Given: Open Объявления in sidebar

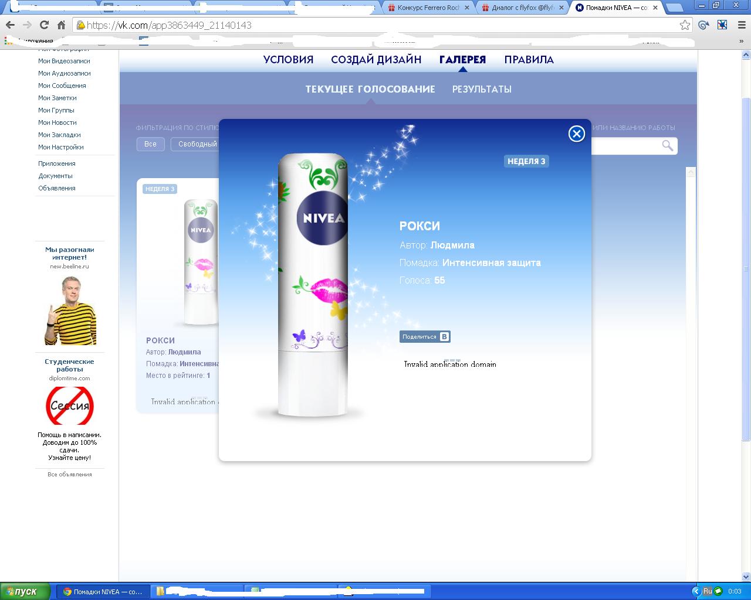Looking at the screenshot, I should (56, 188).
